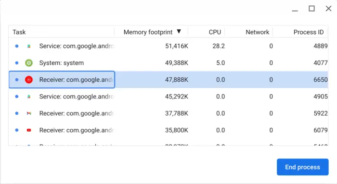Image resolution: width=337 pixels, height=184 pixels.
Task: Click the YouTube Music icon in highlighted row
Action: pyautogui.click(x=29, y=80)
